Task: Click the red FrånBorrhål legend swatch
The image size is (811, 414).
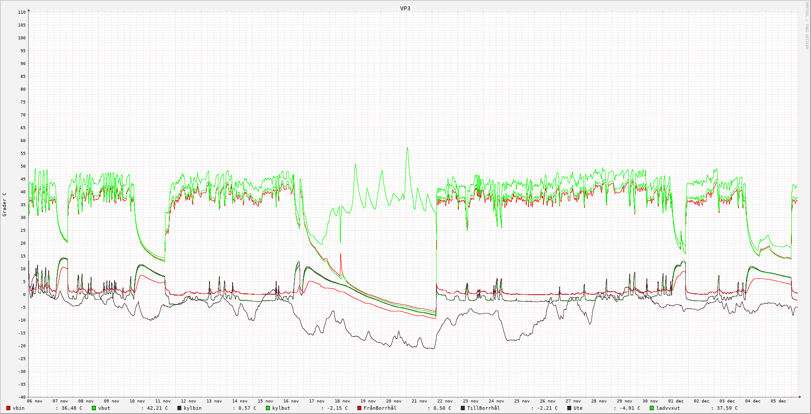Action: pyautogui.click(x=360, y=408)
